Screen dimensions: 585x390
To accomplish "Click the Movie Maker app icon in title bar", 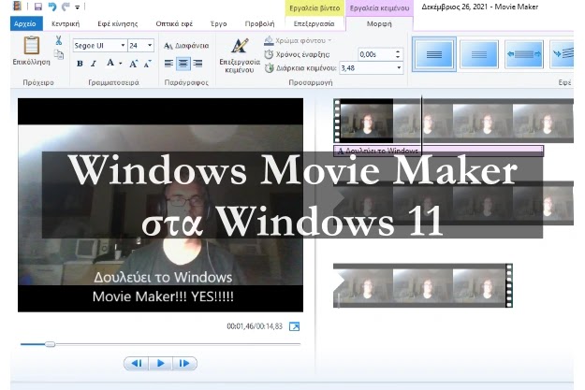I will coord(17,6).
